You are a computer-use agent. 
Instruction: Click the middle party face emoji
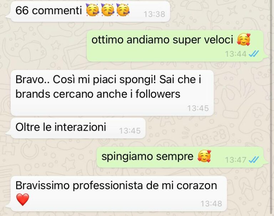click(108, 10)
